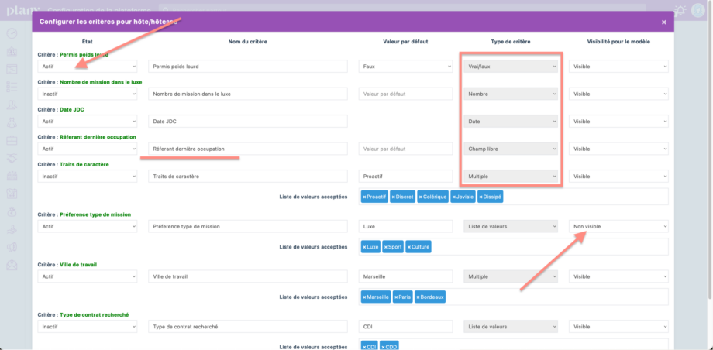Image resolution: width=713 pixels, height=350 pixels.
Task: Remove the Proactif tag from accepted values
Action: click(x=365, y=197)
